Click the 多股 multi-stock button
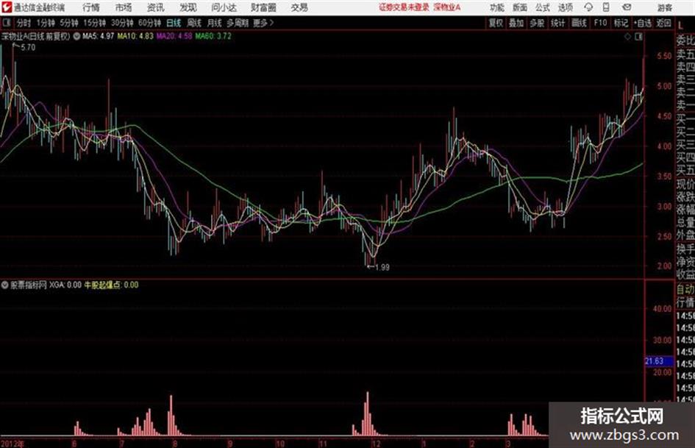 pyautogui.click(x=537, y=23)
